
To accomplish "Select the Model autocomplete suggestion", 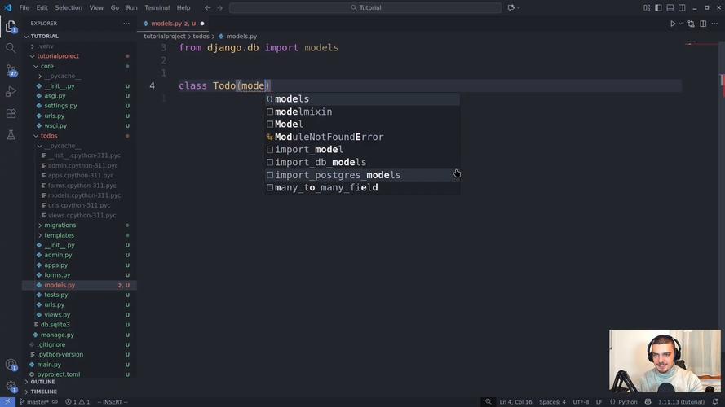I will (x=289, y=125).
